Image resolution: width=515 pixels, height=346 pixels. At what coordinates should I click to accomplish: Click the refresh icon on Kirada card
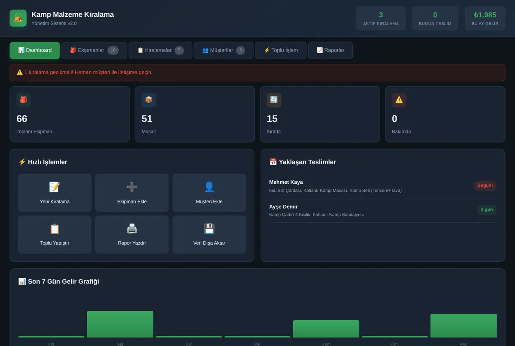[274, 100]
